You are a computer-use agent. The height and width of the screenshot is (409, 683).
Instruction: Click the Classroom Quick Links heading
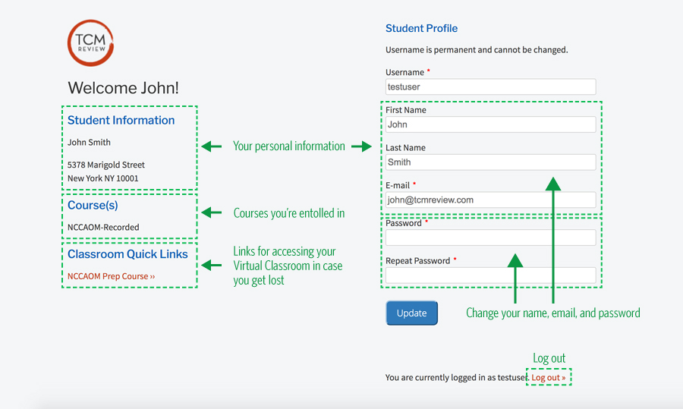(x=127, y=254)
